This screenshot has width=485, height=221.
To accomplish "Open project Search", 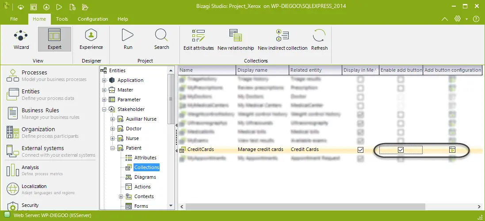I will (x=161, y=39).
